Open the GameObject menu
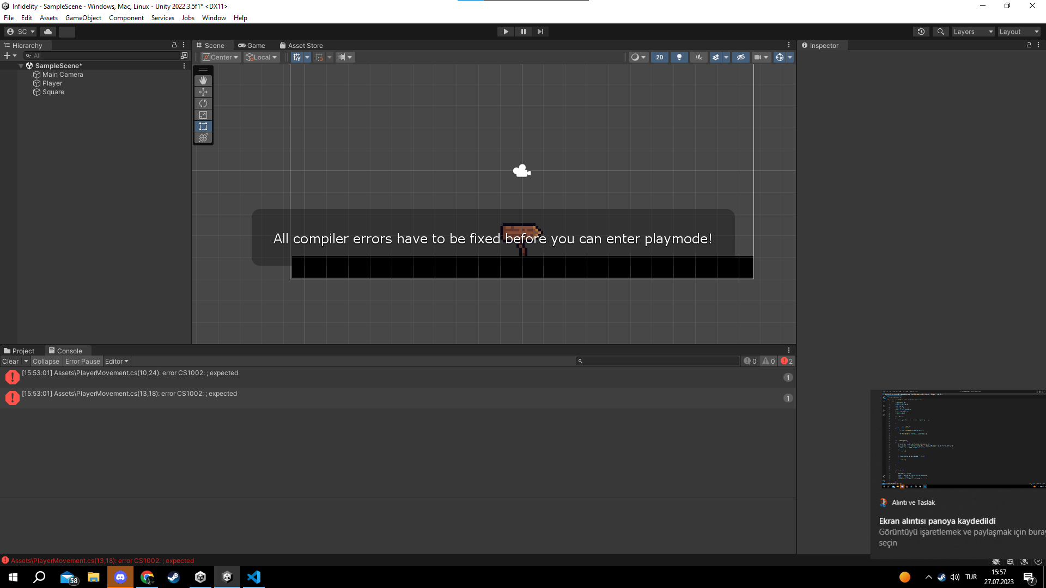Screen dimensions: 1046x588 click(x=83, y=18)
